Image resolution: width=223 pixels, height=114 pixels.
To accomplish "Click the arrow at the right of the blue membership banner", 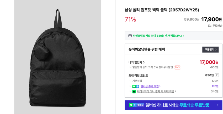I will [218, 105].
